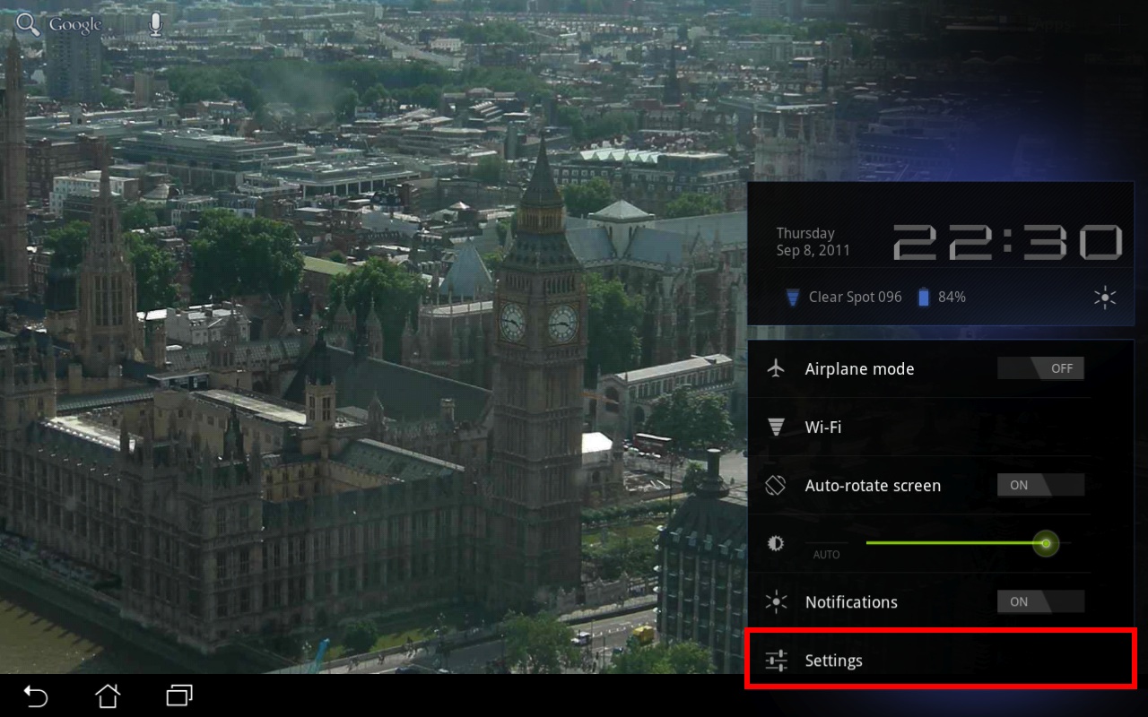Tap the Auto-rotate screen rotation icon

776,486
